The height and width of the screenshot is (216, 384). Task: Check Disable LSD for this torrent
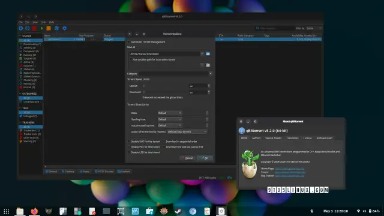(x=128, y=152)
